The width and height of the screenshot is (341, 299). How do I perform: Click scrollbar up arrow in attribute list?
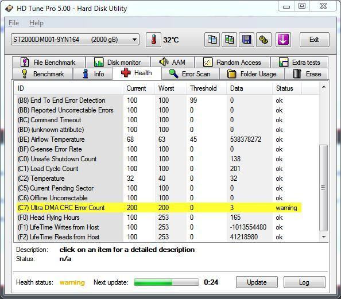pyautogui.click(x=324, y=87)
